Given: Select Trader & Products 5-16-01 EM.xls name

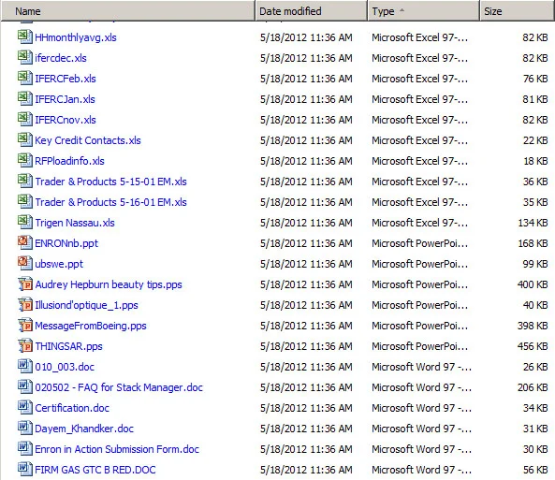Looking at the screenshot, I should (110, 202).
